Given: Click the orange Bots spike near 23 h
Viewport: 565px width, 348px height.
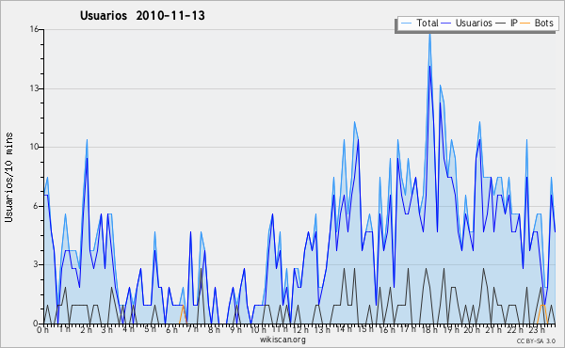Looking at the screenshot, I should click(x=542, y=313).
